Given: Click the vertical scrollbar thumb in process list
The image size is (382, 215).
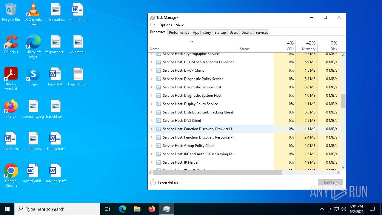Looking at the screenshot, I should (x=343, y=101).
